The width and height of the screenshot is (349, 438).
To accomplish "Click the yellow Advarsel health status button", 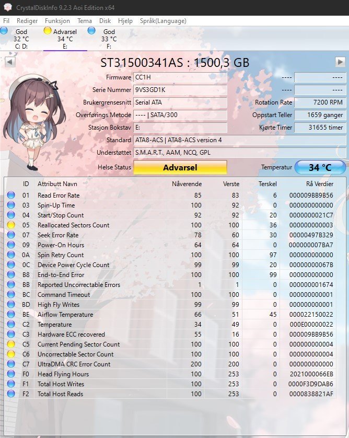I will click(x=180, y=168).
